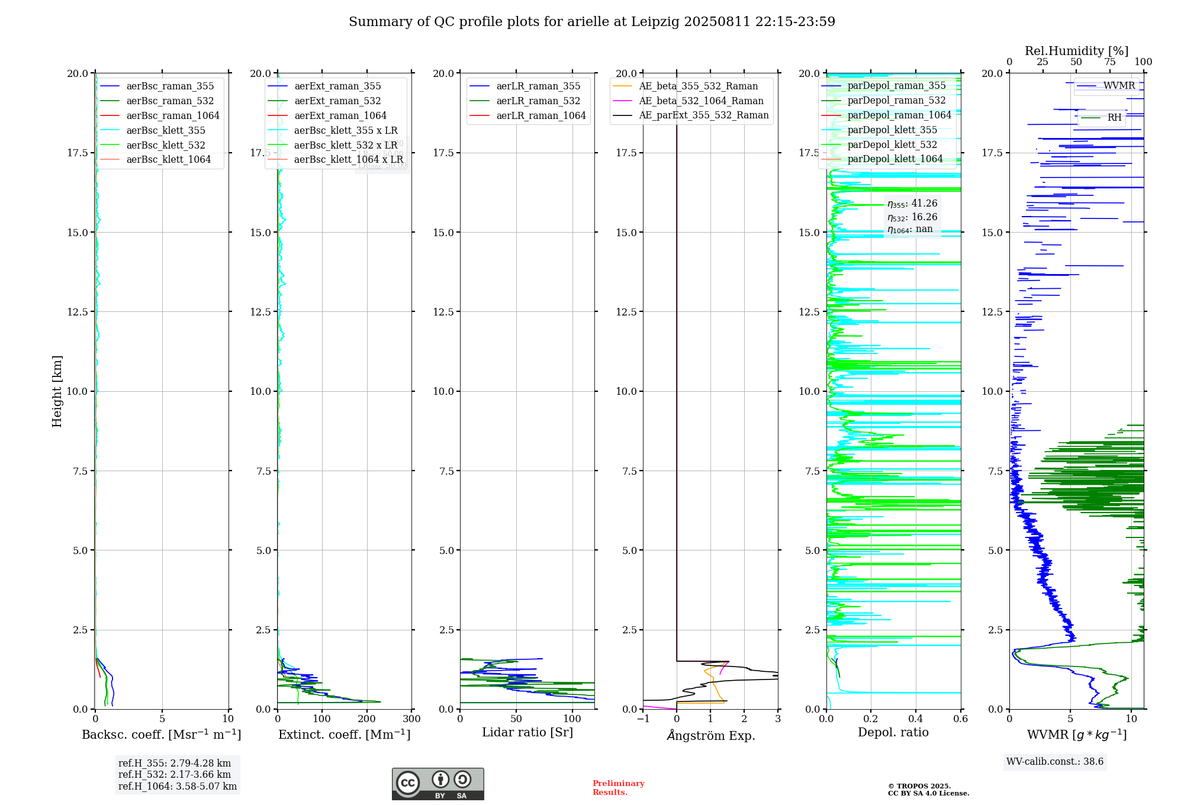
Task: Click the η532: 16.26 annotation
Action: 912,217
